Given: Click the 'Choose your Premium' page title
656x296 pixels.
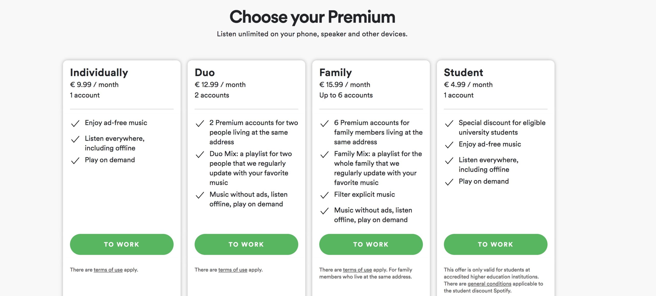Looking at the screenshot, I should (313, 17).
